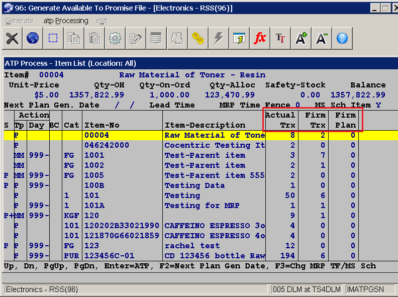Select item number 101A
Image resolution: width=398 pixels, height=297 pixels.
point(94,206)
